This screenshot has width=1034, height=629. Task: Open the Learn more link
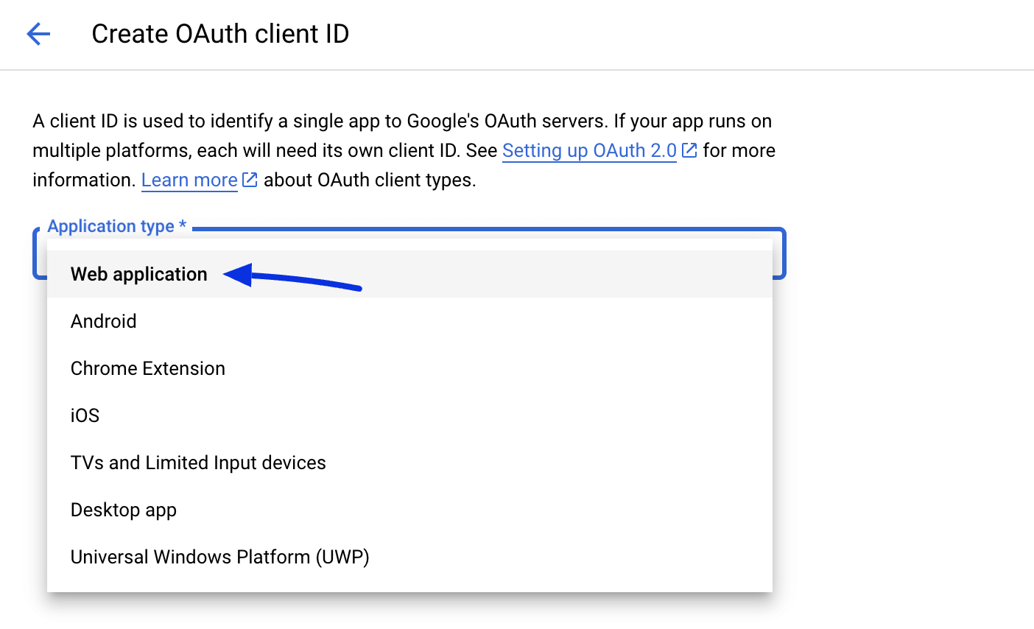coord(189,180)
